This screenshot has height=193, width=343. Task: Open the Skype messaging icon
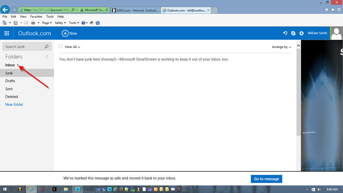point(293,33)
